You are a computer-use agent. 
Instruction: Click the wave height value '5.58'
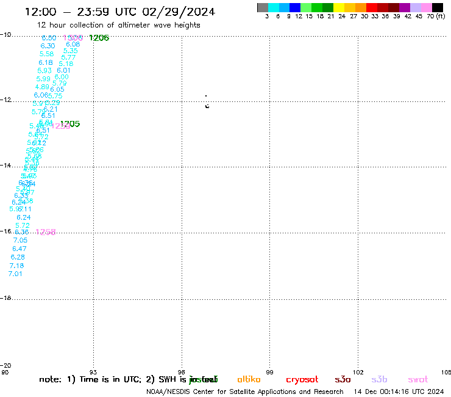point(46,54)
